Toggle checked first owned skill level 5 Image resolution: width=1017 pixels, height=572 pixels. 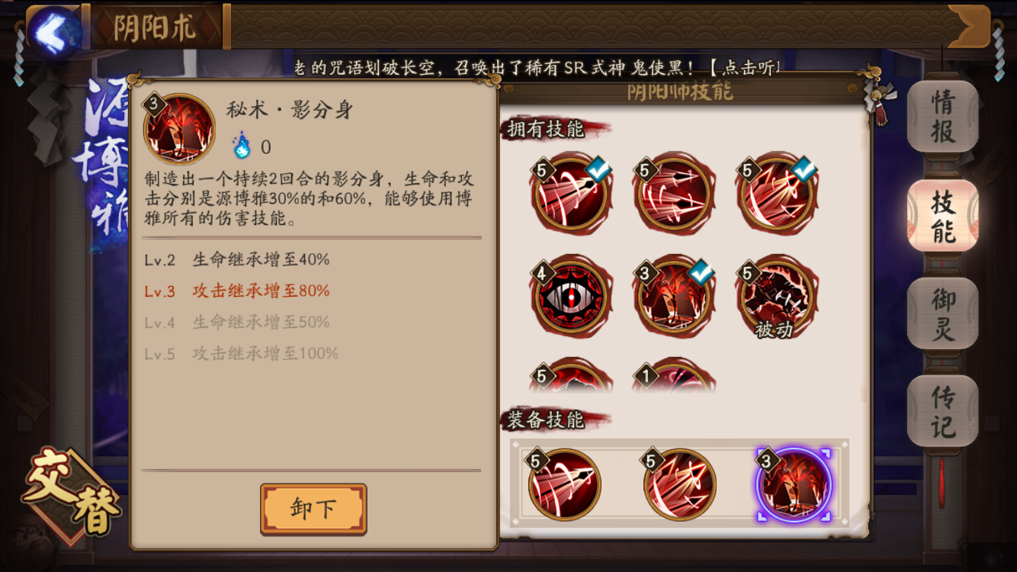[x=572, y=192]
